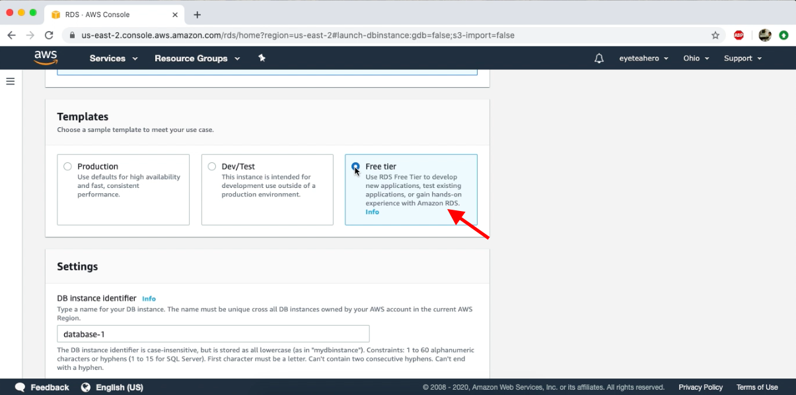
Task: Click the green update extension icon
Action: point(783,35)
